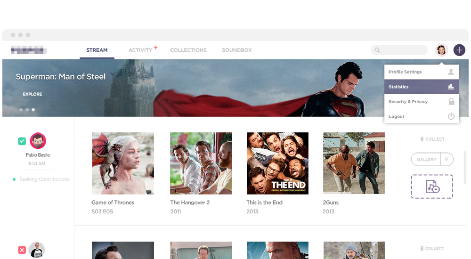Viewport: 471px width, 259px height.
Task: Click the bookmark Collect icon in first row
Action: click(x=422, y=139)
